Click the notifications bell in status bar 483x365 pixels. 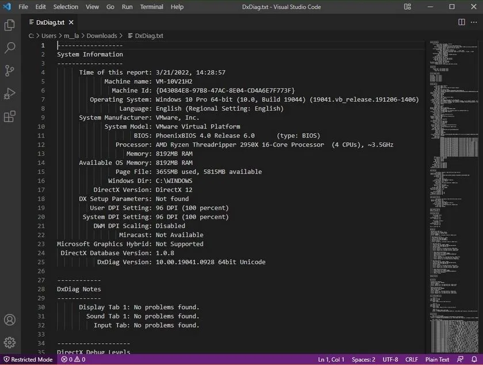pos(474,359)
